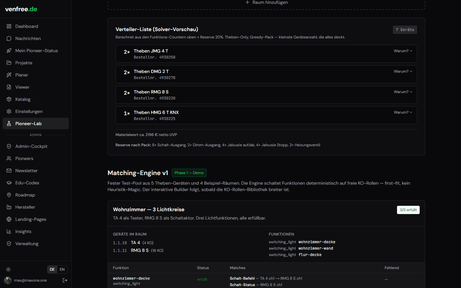Open the Nachrichten menu item
This screenshot has height=288, width=461.
(36, 38)
